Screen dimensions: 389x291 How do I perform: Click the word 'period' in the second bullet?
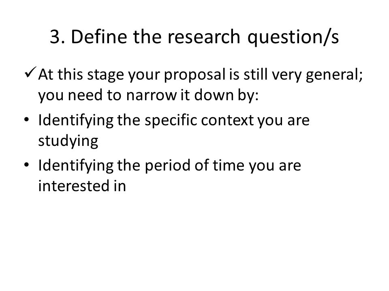[167, 166]
